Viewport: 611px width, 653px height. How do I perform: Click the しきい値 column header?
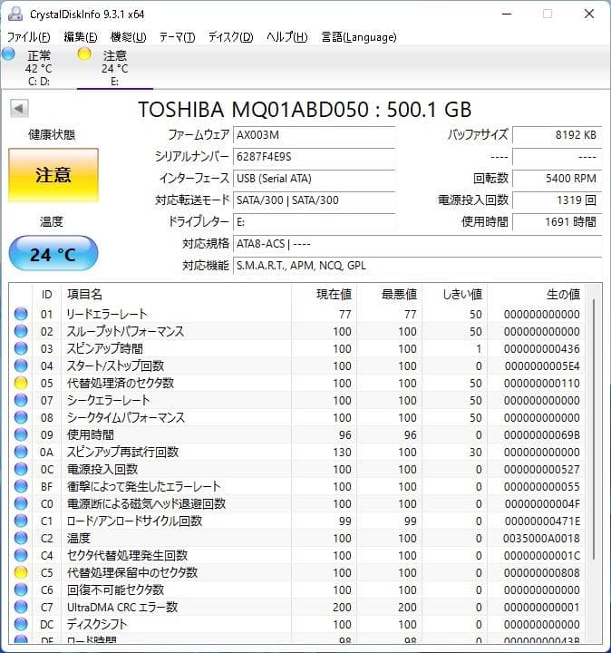click(454, 295)
